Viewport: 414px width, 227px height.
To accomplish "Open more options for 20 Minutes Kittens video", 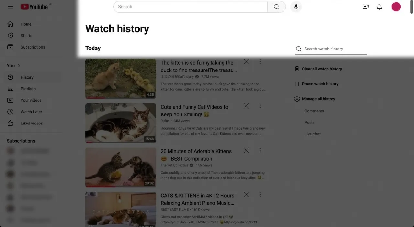I will point(260,150).
